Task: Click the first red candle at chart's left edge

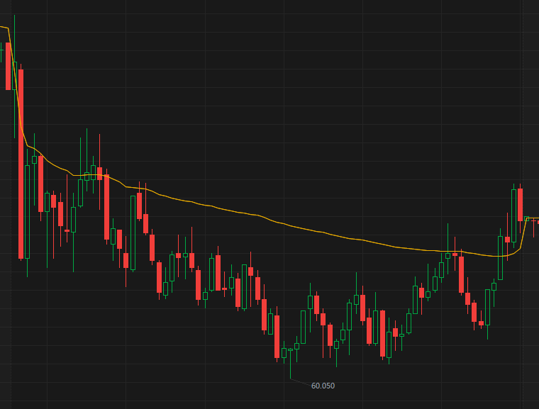Action: 9,66
